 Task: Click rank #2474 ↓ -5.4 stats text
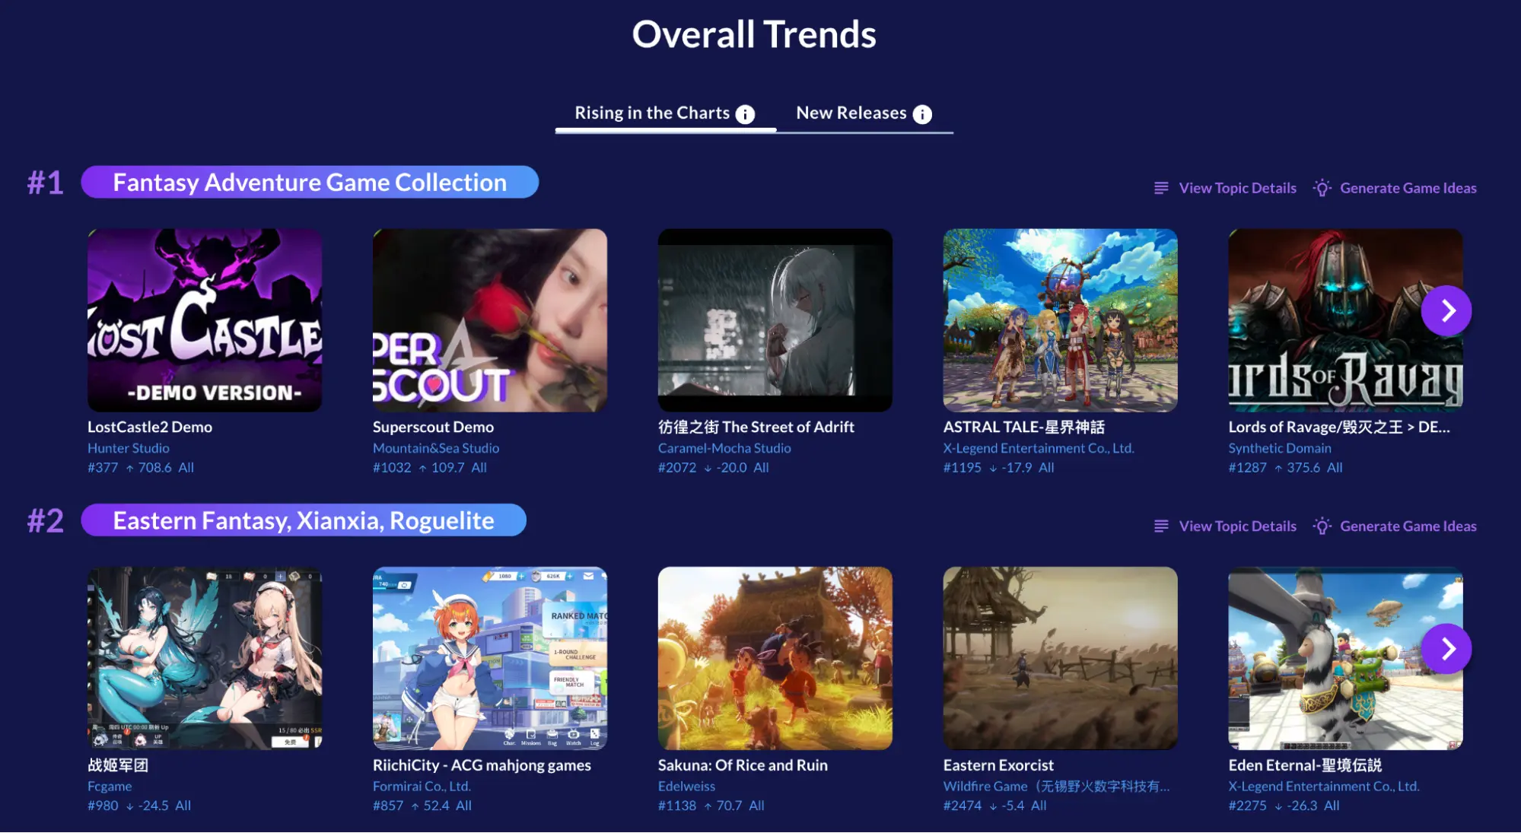pos(995,805)
